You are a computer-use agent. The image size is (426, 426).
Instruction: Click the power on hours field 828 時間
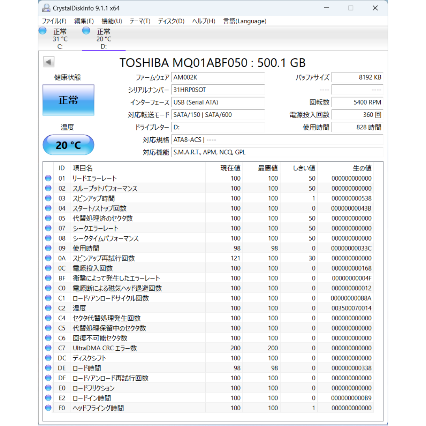click(357, 127)
